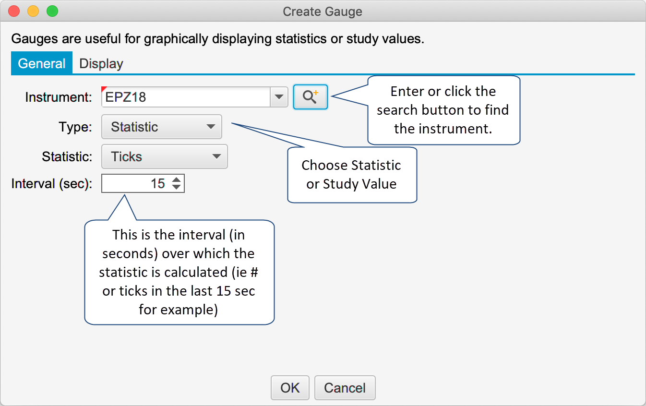Switch to the Display tab
The image size is (646, 406).
[101, 63]
